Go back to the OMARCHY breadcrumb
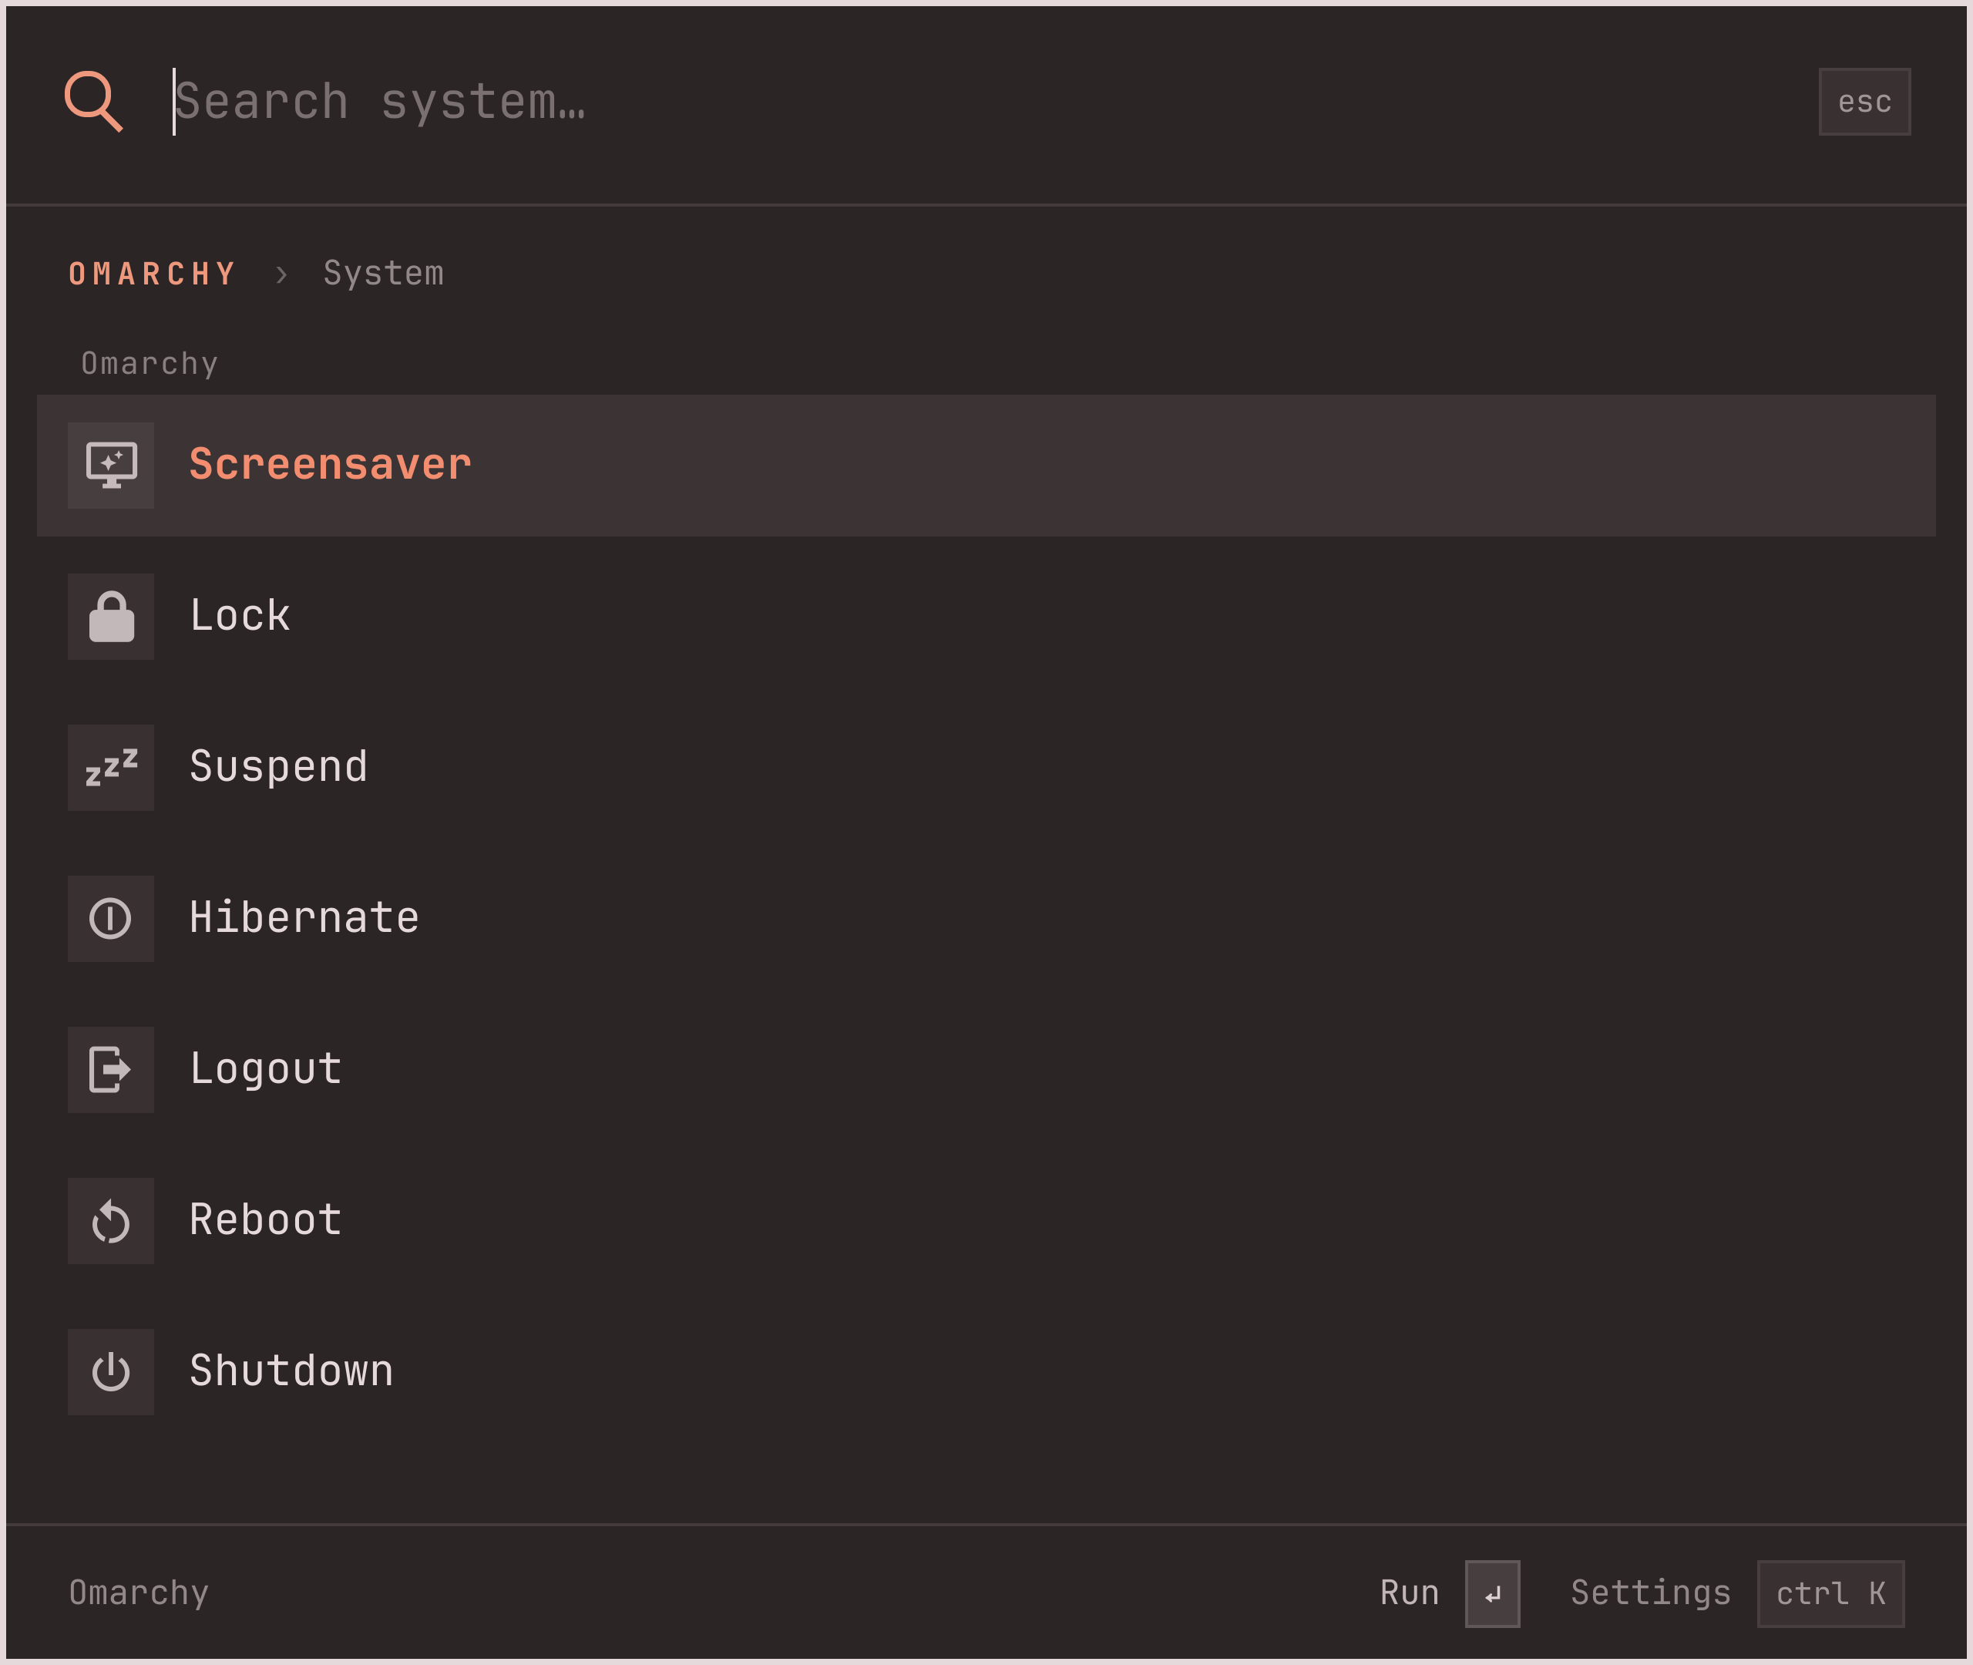The width and height of the screenshot is (1973, 1665). coord(153,274)
